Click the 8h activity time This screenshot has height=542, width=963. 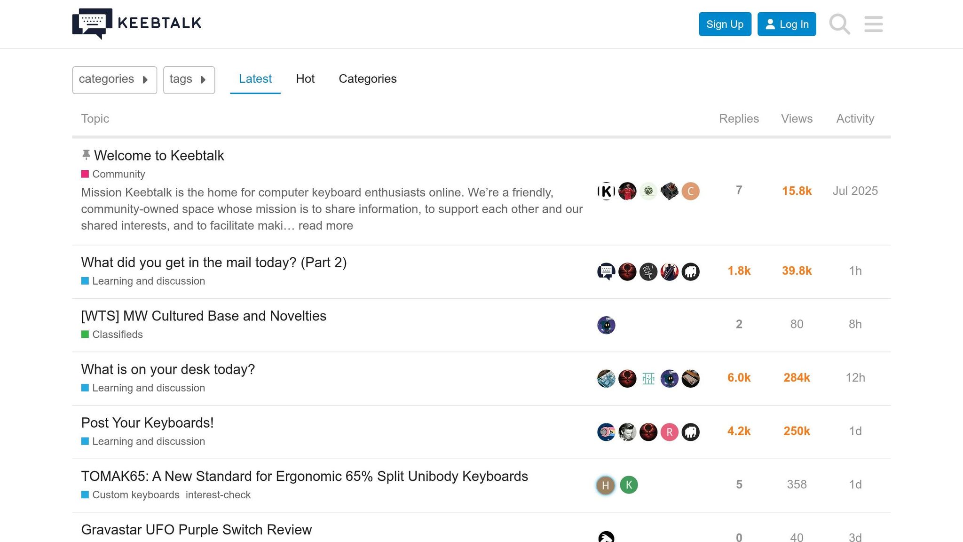coord(855,324)
